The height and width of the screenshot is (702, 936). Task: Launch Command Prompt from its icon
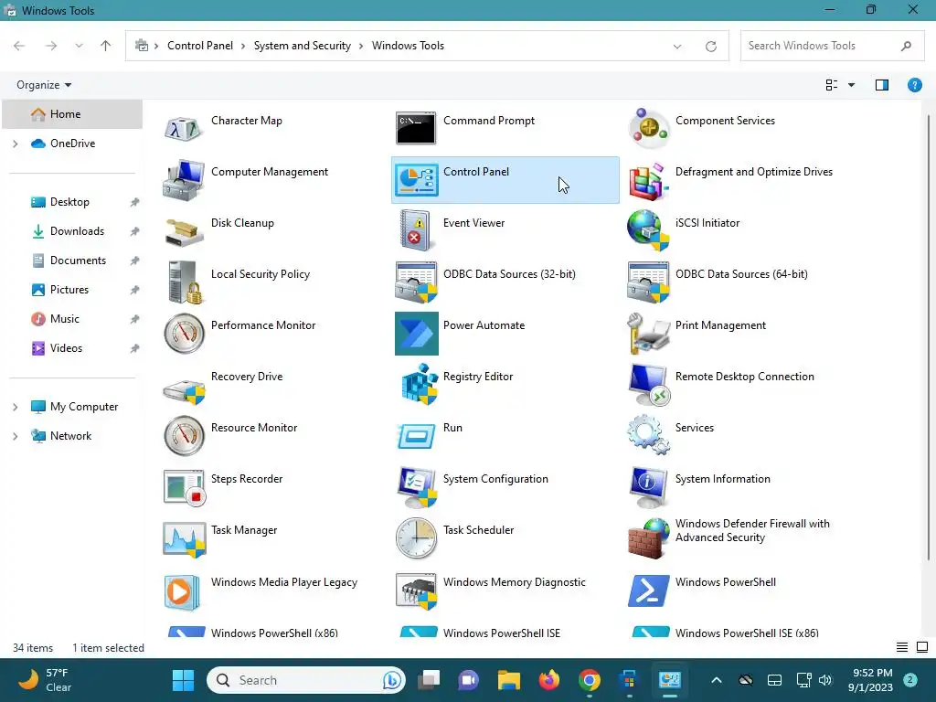click(x=416, y=128)
